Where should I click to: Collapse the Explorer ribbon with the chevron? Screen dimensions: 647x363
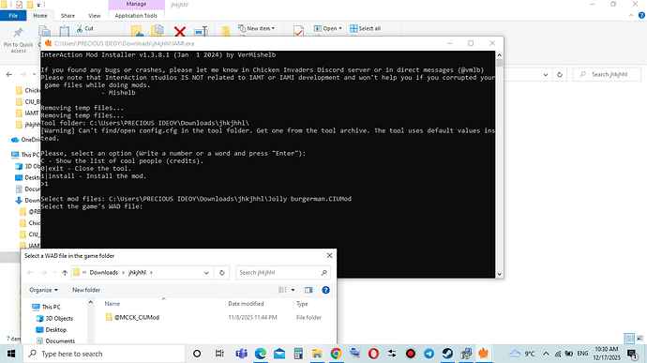(631, 15)
